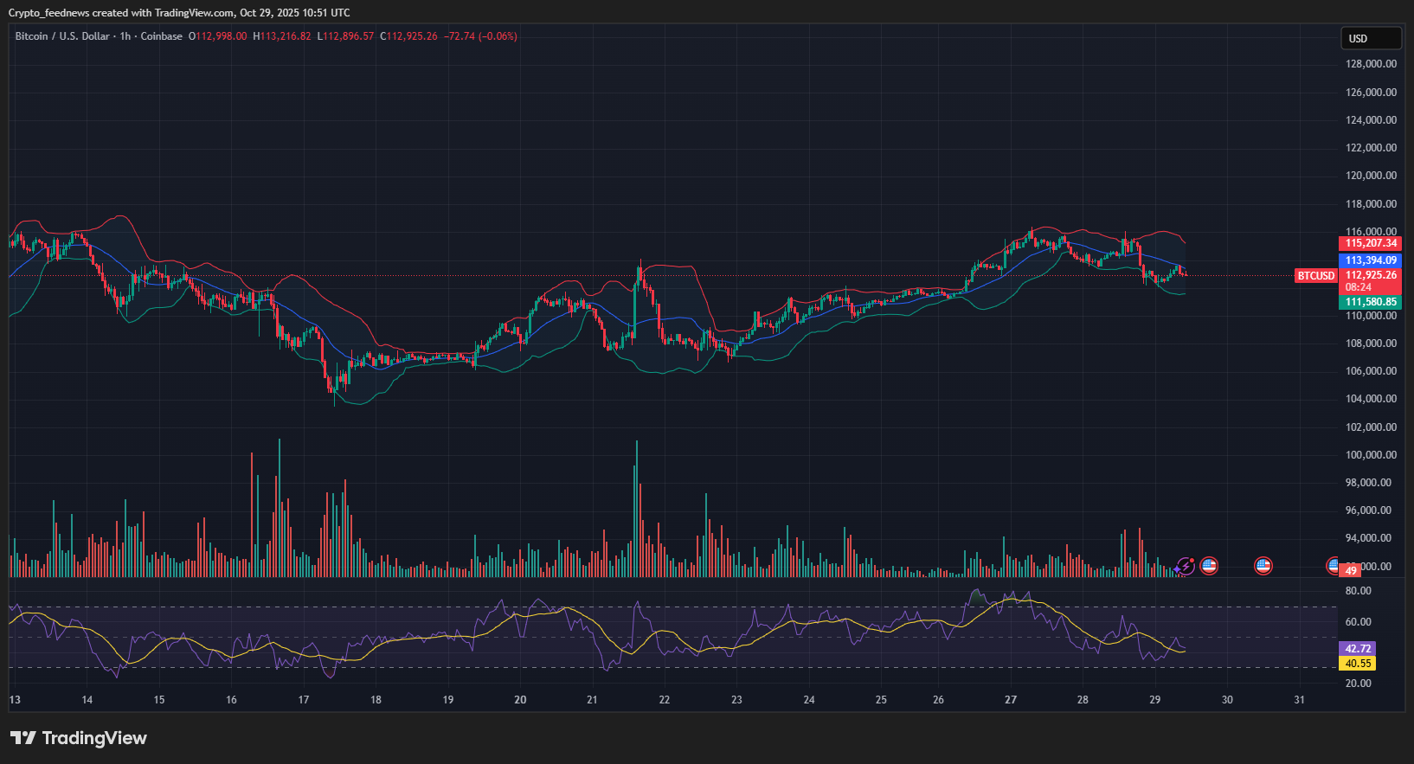Click date 27 on the time axis
Screen dimensions: 1414x764
coord(1011,700)
